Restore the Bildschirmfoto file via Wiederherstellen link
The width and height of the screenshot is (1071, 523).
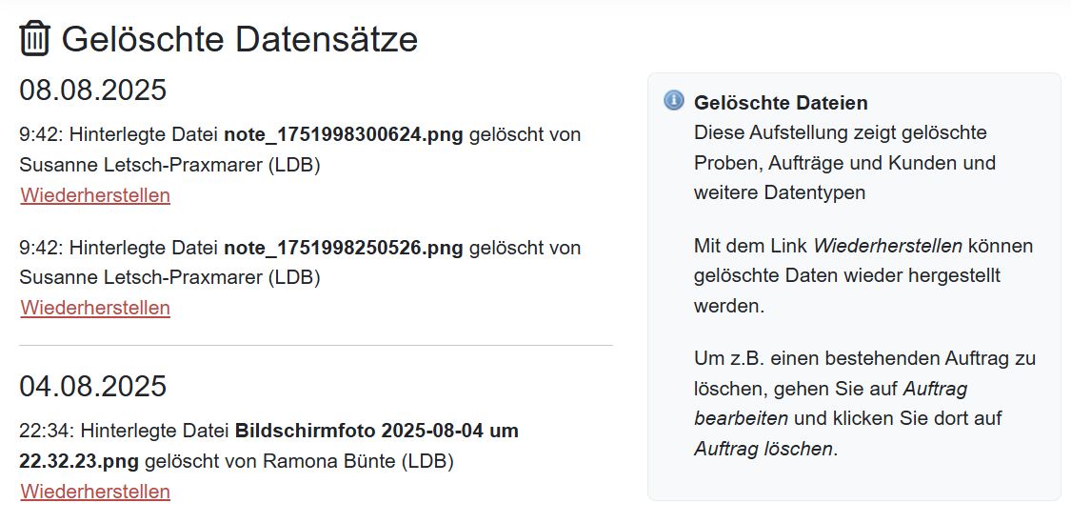pos(95,492)
